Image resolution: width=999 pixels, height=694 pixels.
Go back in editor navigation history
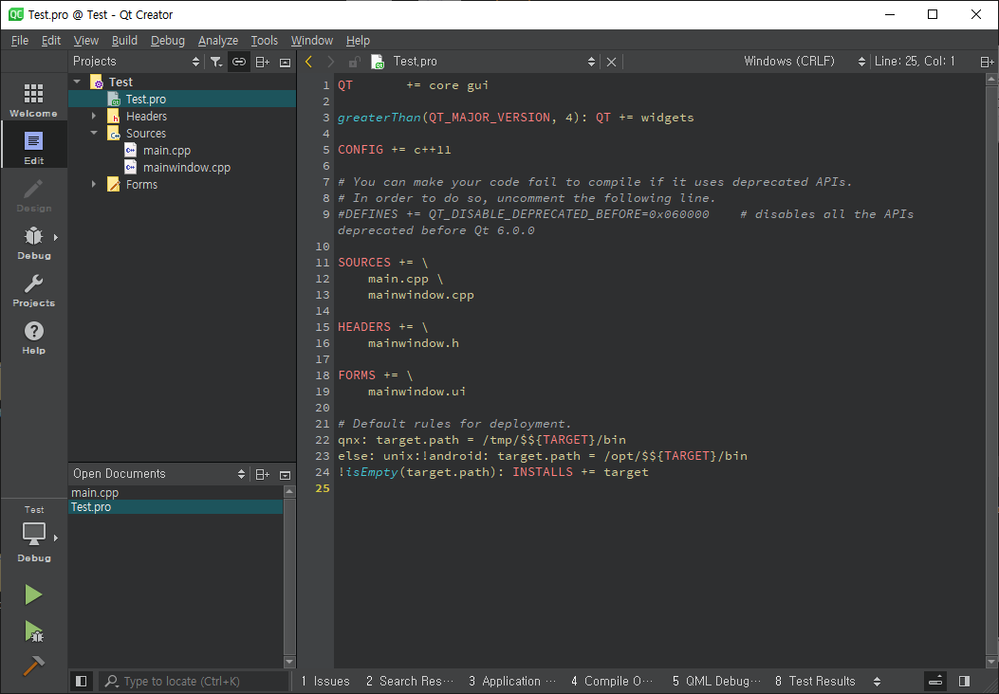coord(309,61)
